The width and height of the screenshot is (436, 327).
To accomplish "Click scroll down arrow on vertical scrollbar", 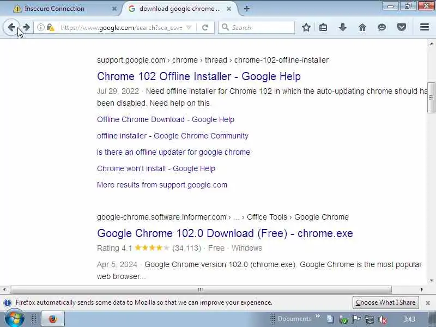I will coord(431,280).
